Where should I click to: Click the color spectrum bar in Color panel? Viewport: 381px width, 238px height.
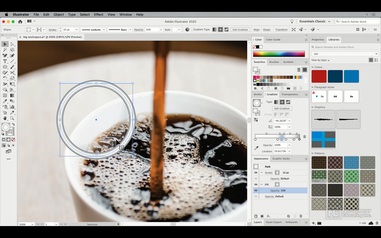(x=279, y=54)
